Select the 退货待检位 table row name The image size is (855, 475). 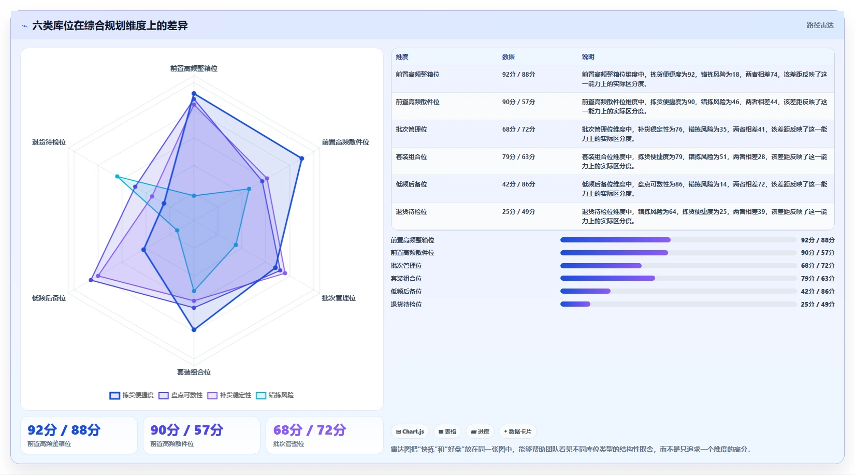pyautogui.click(x=411, y=212)
